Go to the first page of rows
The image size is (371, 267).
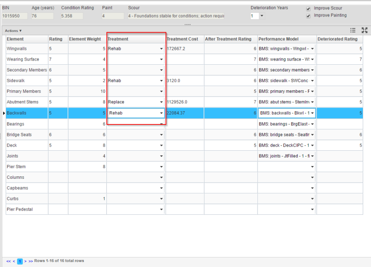pos(8,261)
